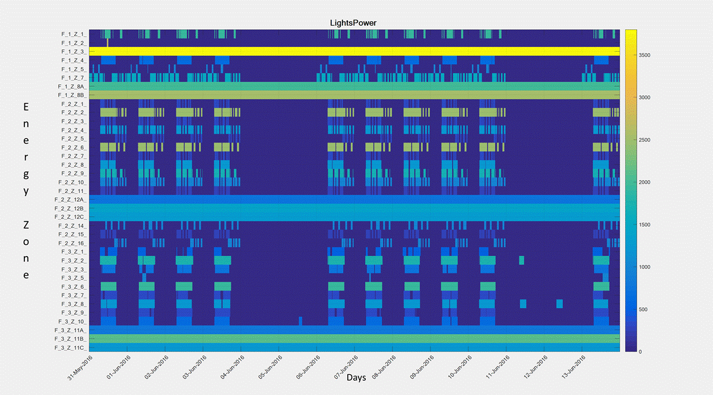Select the F_1_Z_8A_ zone label
713x395 pixels.
(72, 87)
